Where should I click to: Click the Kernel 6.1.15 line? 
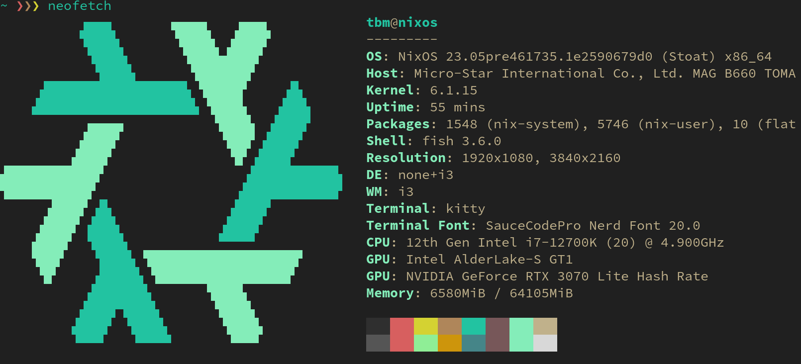point(422,91)
